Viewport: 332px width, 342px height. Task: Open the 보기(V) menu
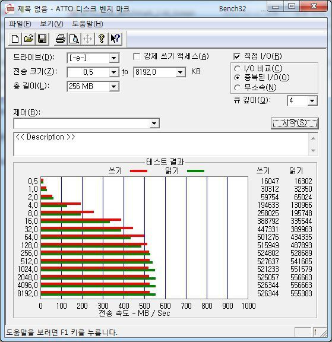(x=52, y=24)
